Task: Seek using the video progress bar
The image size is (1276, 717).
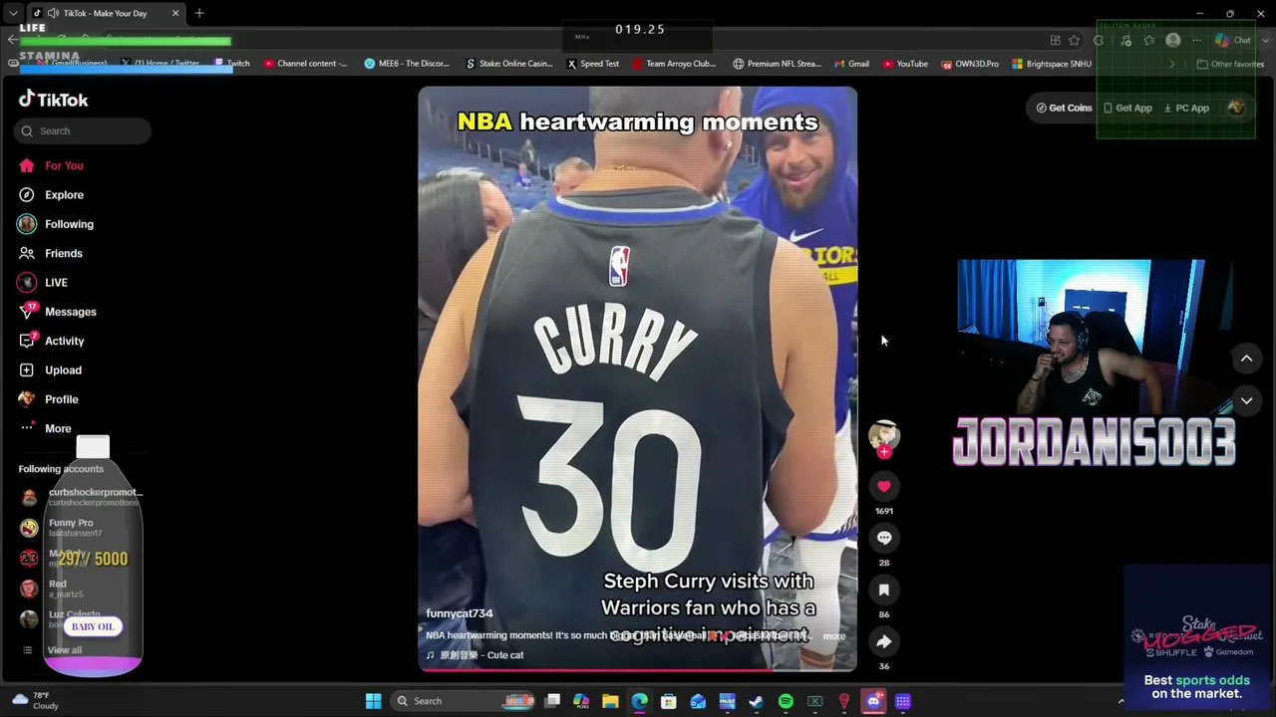Action: coord(638,669)
